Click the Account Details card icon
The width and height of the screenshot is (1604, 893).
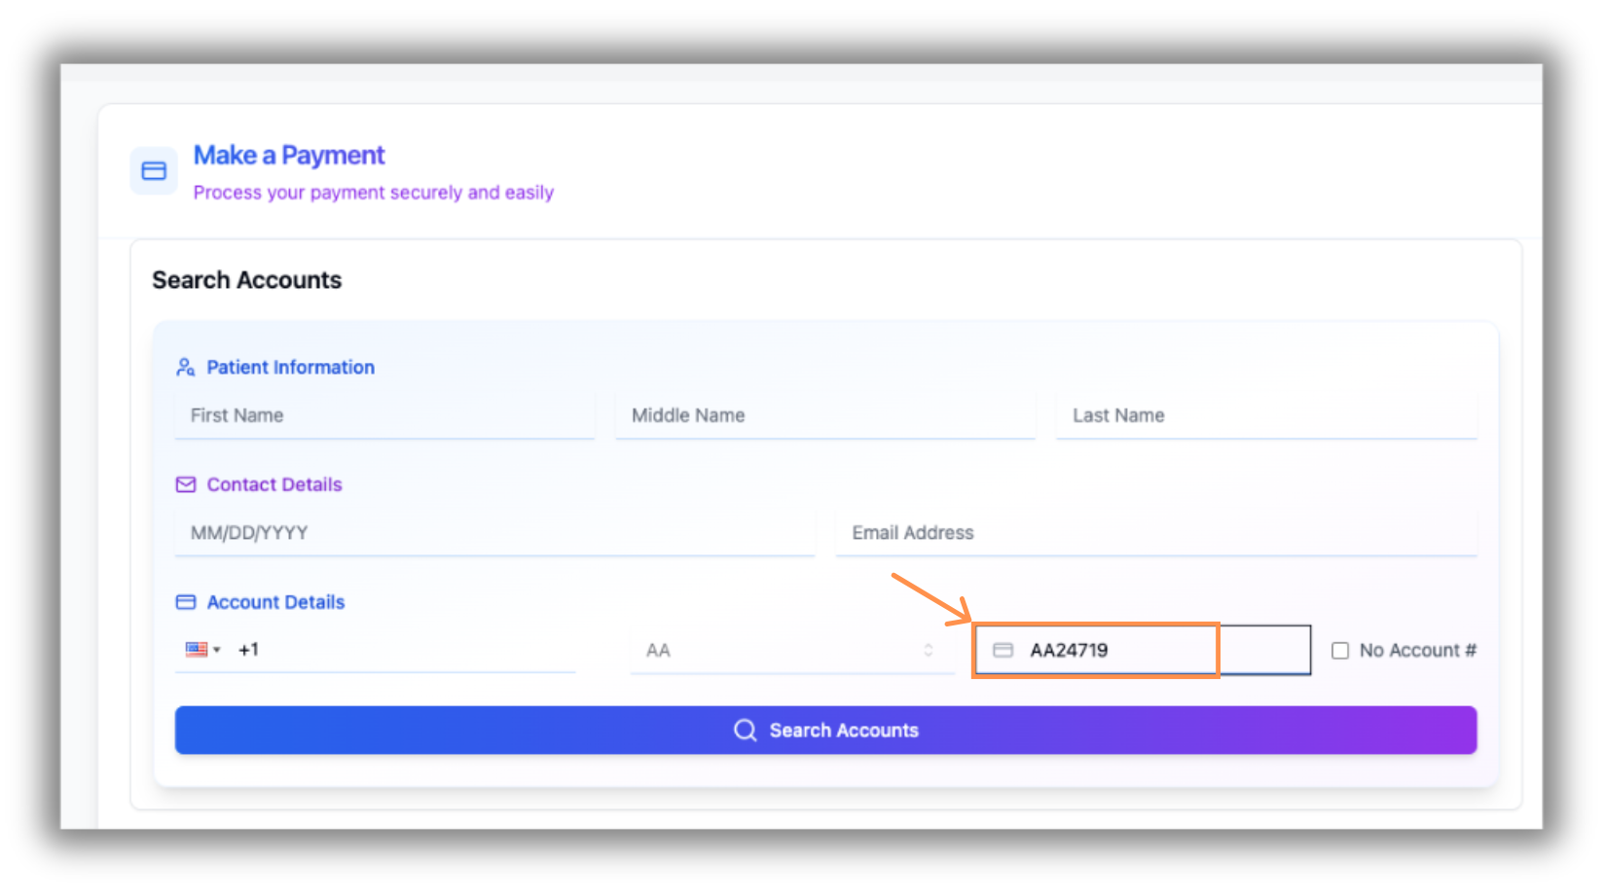click(x=185, y=602)
